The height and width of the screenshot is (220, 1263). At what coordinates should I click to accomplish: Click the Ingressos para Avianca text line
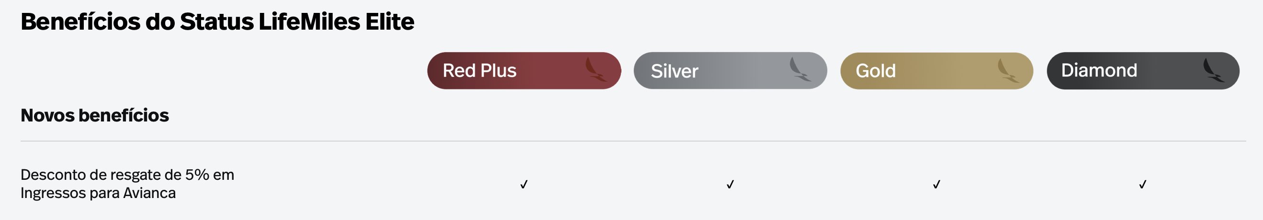click(x=98, y=193)
